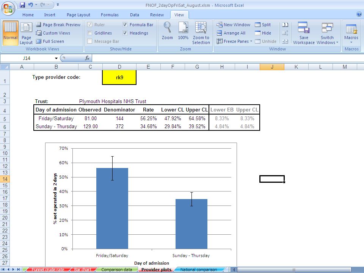364x273 pixels.
Task: Select column D header
Action: point(119,67)
